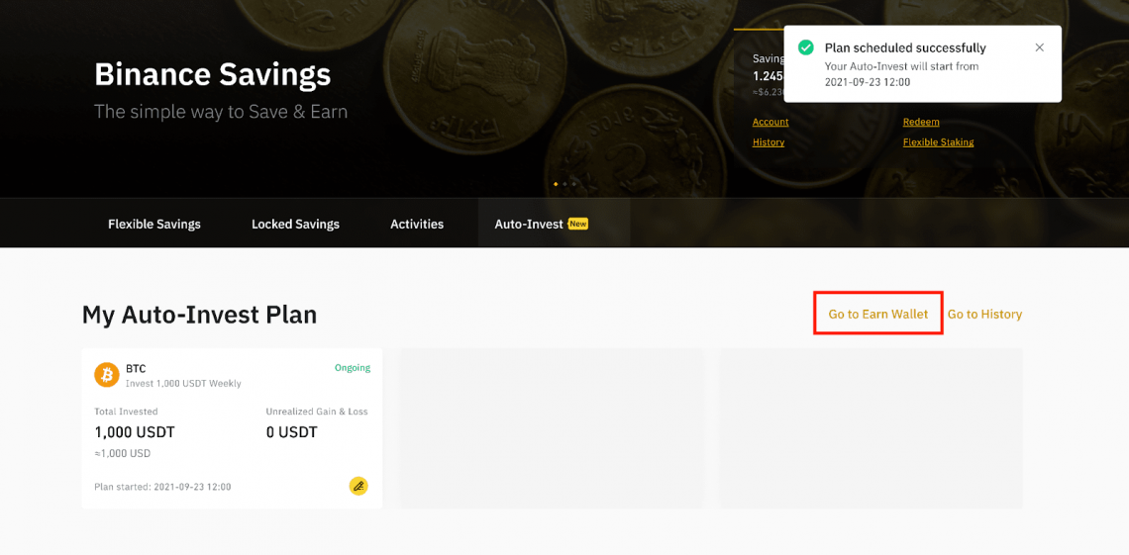Select the third banner carousel dot
Screen dimensions: 1129x555
click(573, 184)
